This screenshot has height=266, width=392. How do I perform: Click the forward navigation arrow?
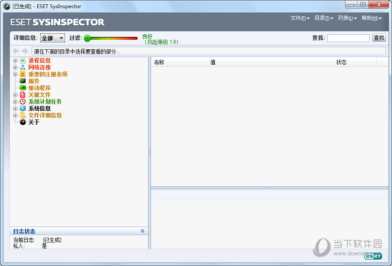(x=25, y=51)
